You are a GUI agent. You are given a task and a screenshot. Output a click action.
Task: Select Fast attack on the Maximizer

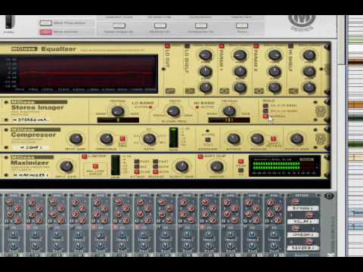[x=137, y=162]
